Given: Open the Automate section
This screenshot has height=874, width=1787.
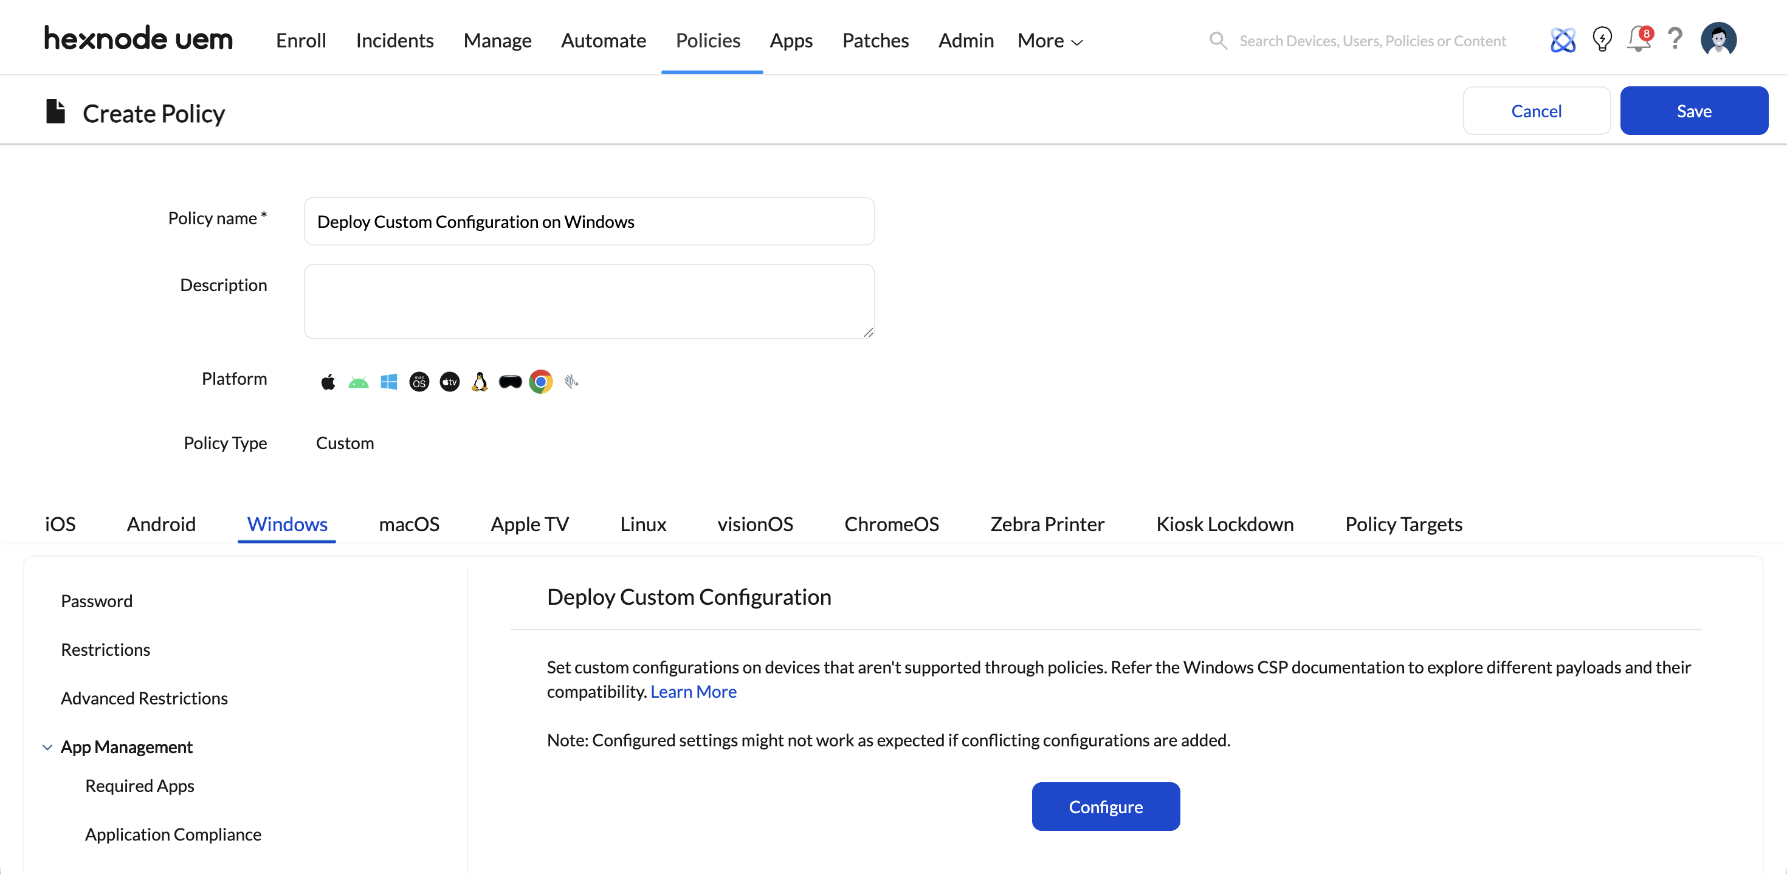Looking at the screenshot, I should coord(604,40).
